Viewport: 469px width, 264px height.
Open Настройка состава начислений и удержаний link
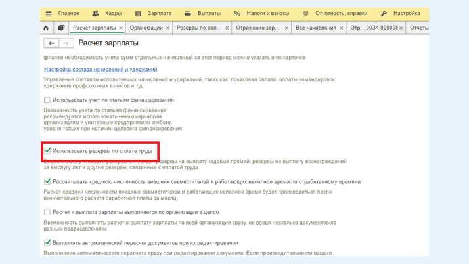click(100, 70)
